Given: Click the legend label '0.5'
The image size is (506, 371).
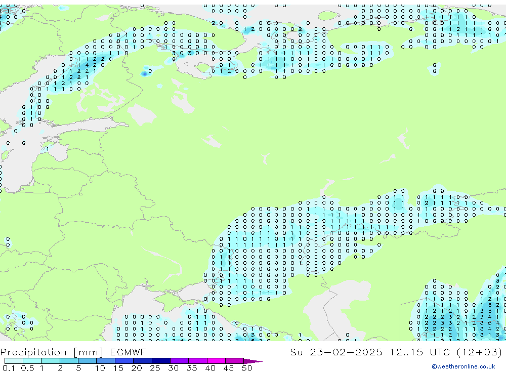Looking at the screenshot, I should [x=27, y=368].
